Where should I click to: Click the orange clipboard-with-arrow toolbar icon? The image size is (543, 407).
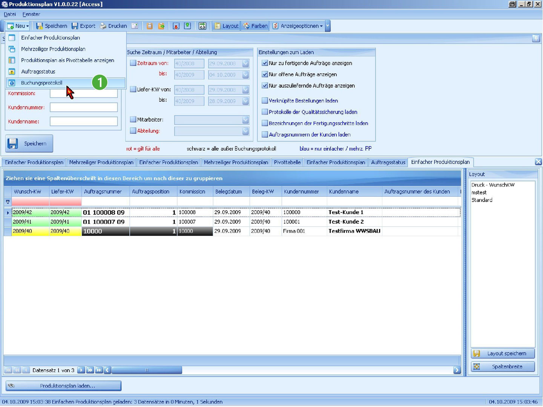161,26
